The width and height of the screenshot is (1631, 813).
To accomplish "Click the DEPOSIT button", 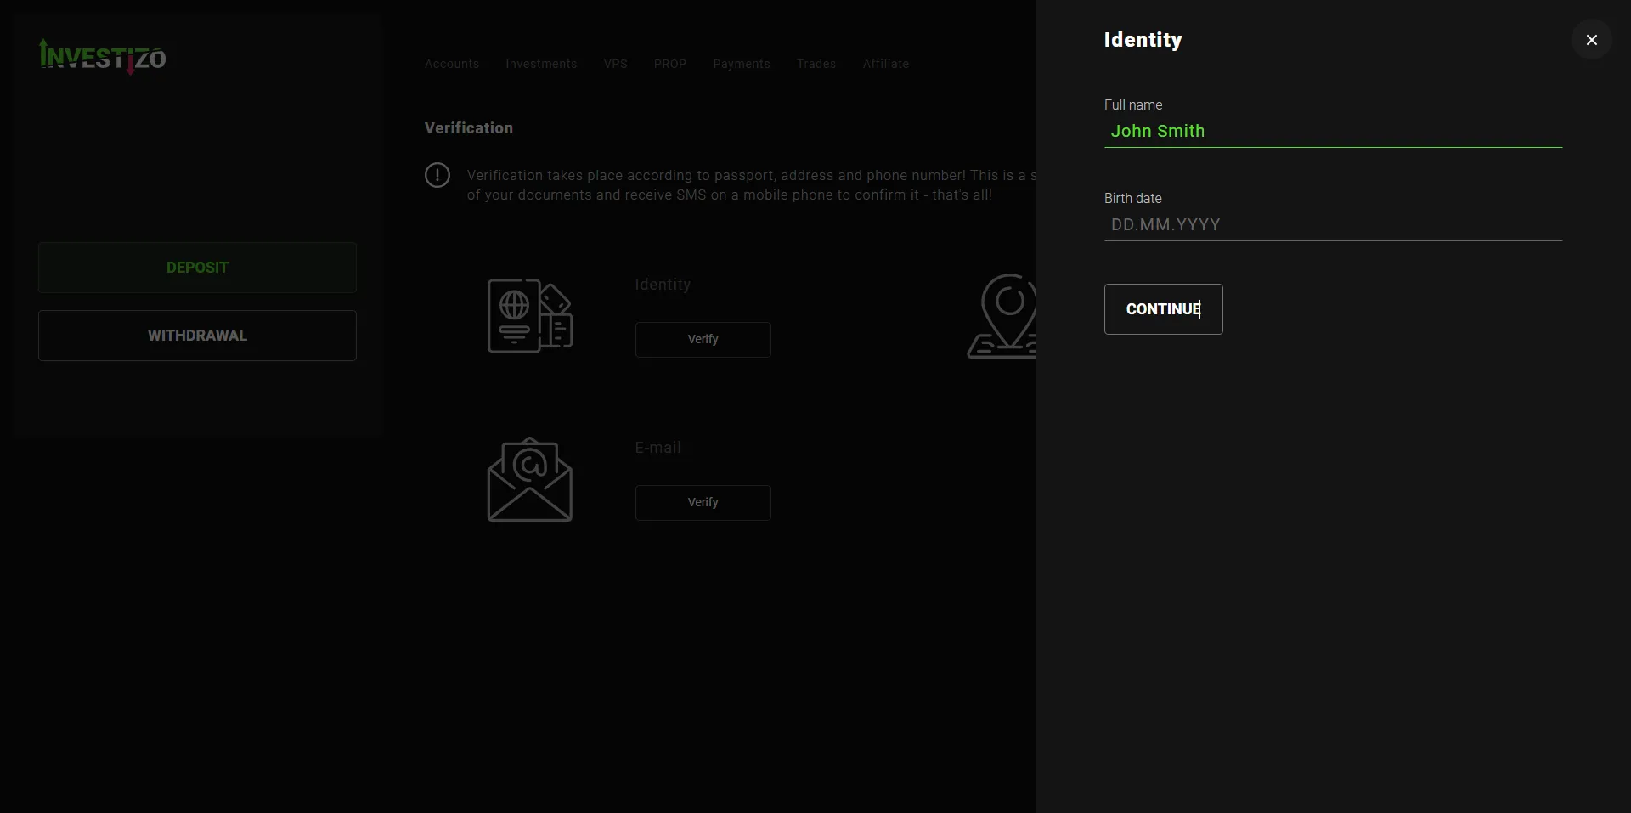I will pyautogui.click(x=197, y=268).
